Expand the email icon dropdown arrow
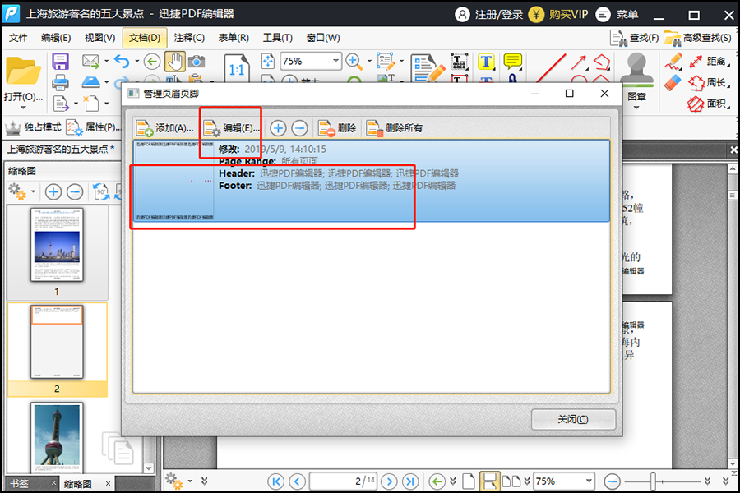The width and height of the screenshot is (740, 493). (x=106, y=61)
